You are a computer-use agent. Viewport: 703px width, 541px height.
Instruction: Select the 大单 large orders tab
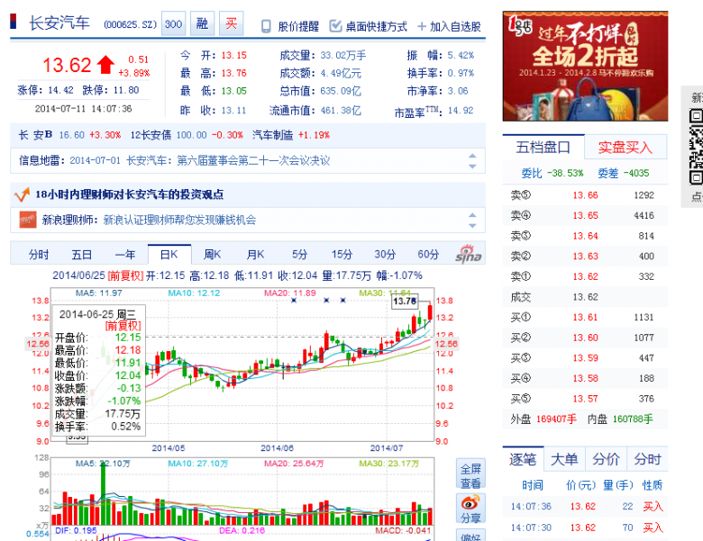564,459
